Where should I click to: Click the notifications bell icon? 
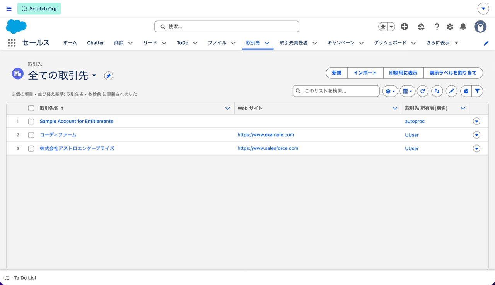click(x=463, y=27)
